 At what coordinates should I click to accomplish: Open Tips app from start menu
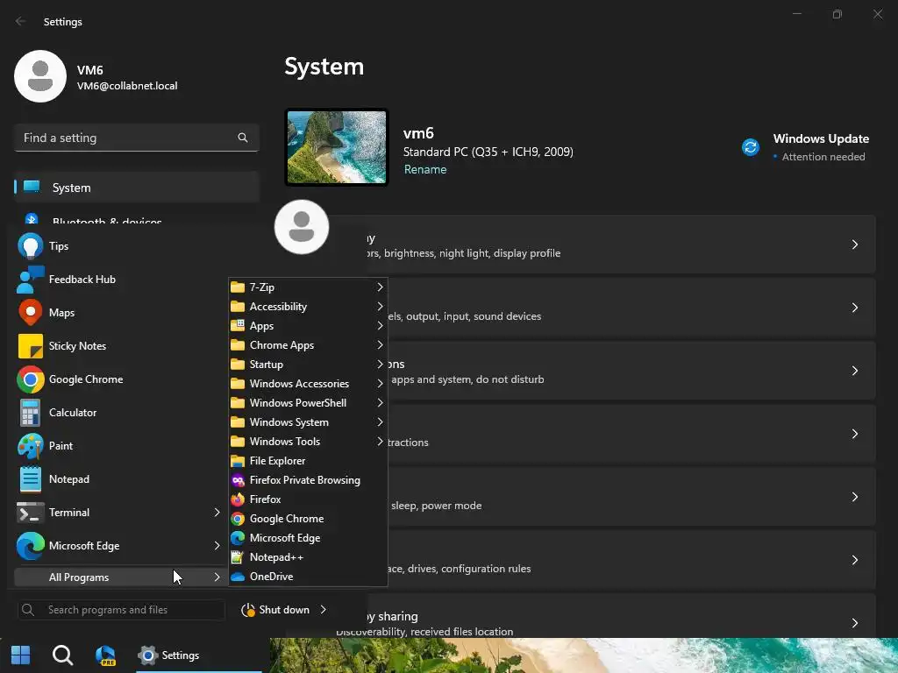click(119, 246)
